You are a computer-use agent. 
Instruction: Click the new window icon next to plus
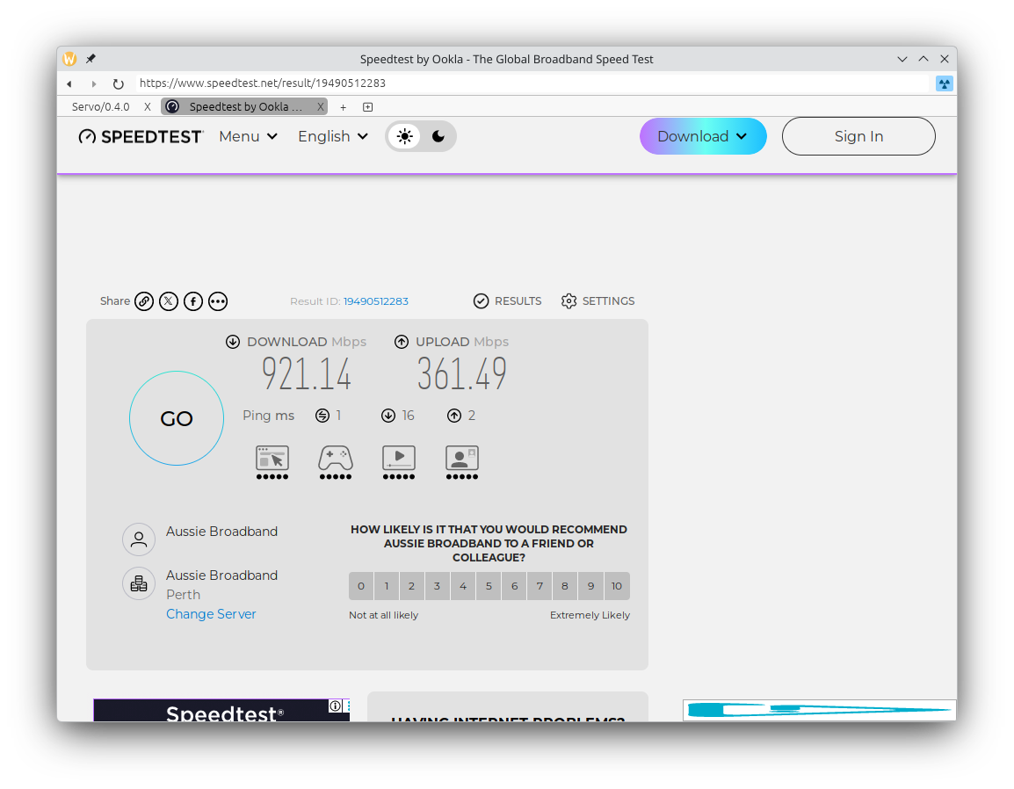368,107
